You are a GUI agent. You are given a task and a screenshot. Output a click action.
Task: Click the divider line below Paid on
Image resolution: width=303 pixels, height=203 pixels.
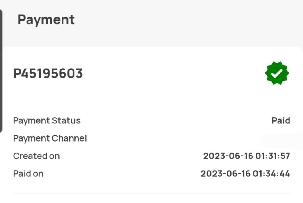(x=151, y=193)
